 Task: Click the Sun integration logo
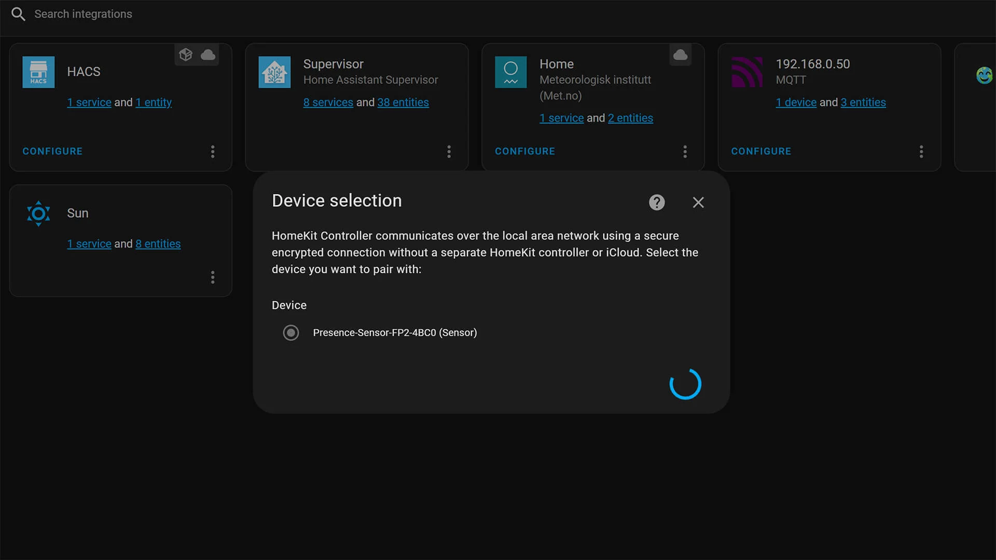pos(38,213)
